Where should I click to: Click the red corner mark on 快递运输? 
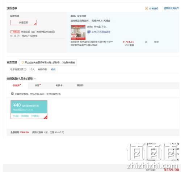(35, 24)
